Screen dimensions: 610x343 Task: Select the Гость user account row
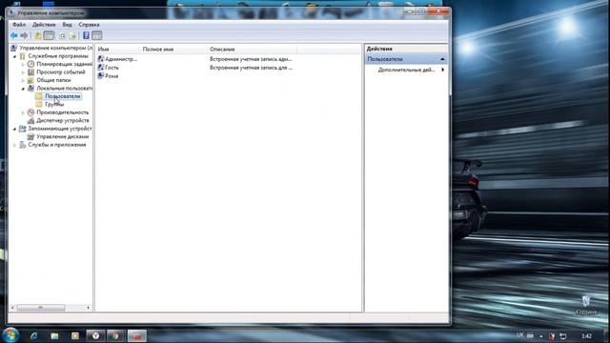coord(108,68)
